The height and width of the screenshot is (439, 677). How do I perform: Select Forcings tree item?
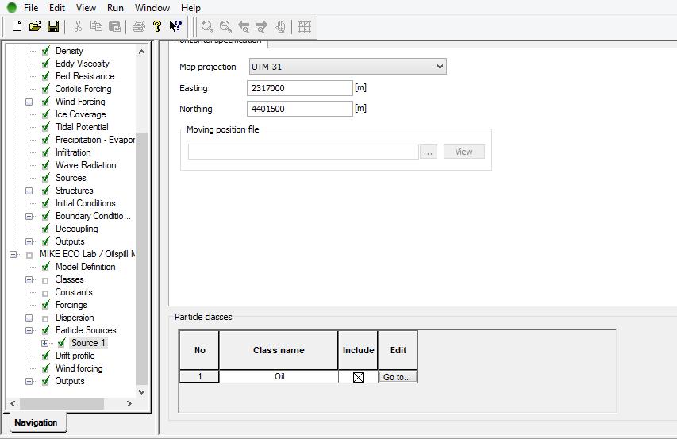click(x=71, y=305)
